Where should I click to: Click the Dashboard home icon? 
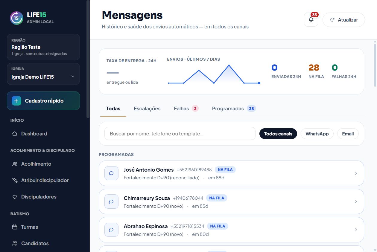(14, 134)
